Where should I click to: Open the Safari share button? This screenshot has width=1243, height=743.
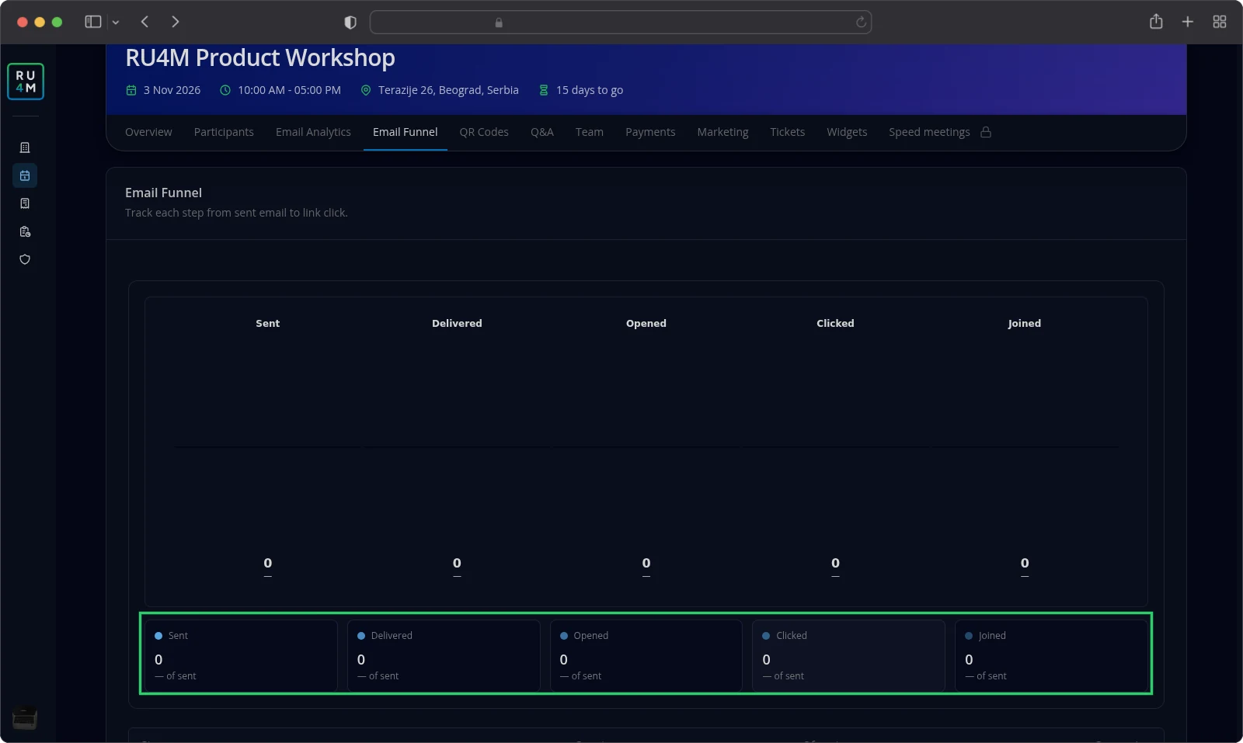pos(1156,22)
